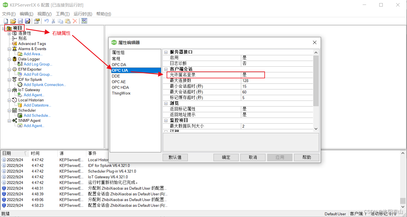Click the Paste clipboard icon
This screenshot has height=217, width=407.
pyautogui.click(x=67, y=21)
